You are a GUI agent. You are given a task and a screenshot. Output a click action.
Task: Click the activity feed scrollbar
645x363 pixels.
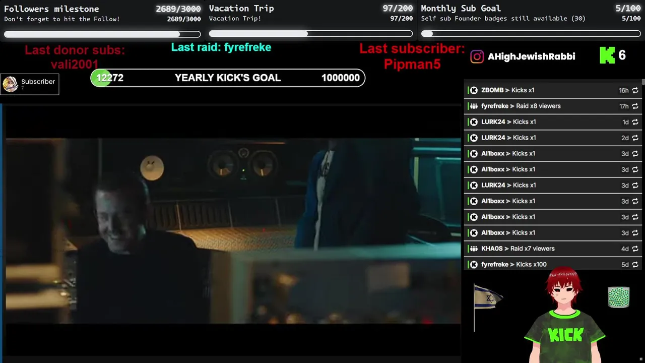point(643,82)
